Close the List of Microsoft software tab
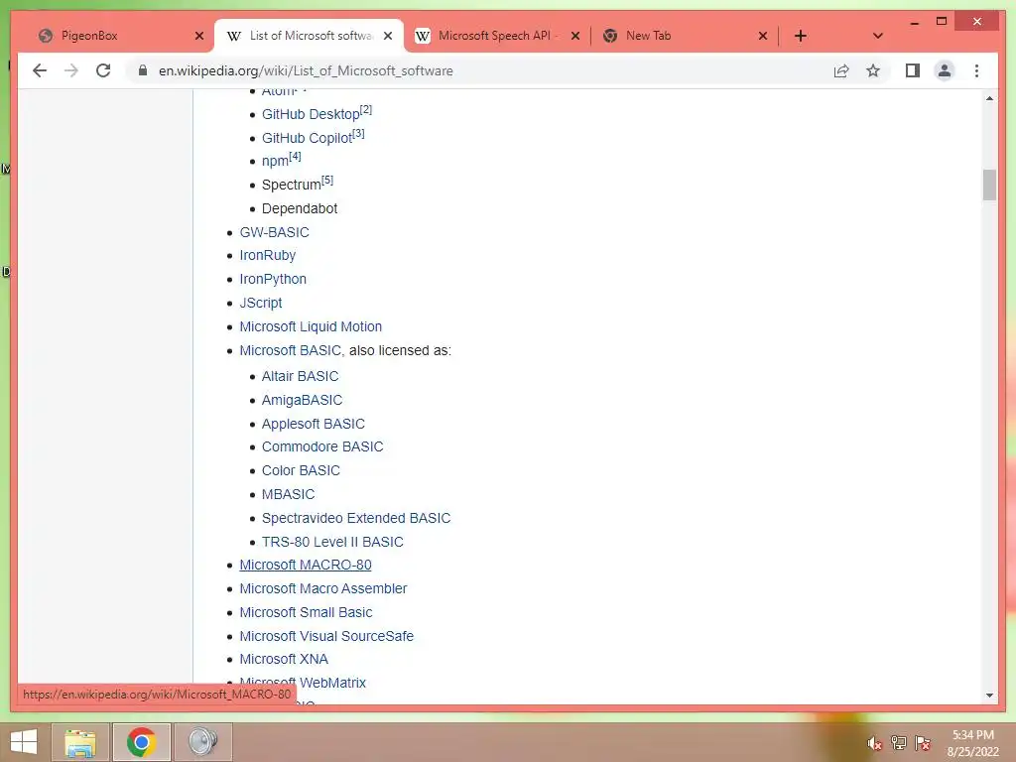This screenshot has height=762, width=1016. pyautogui.click(x=388, y=36)
